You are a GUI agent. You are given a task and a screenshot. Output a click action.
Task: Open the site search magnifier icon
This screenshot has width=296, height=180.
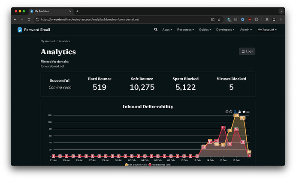pos(156,30)
